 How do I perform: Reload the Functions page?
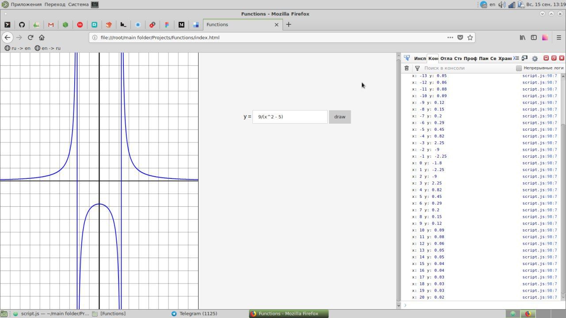[31, 38]
